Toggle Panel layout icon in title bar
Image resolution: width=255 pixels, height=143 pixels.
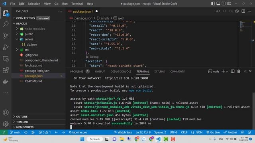click(218, 4)
